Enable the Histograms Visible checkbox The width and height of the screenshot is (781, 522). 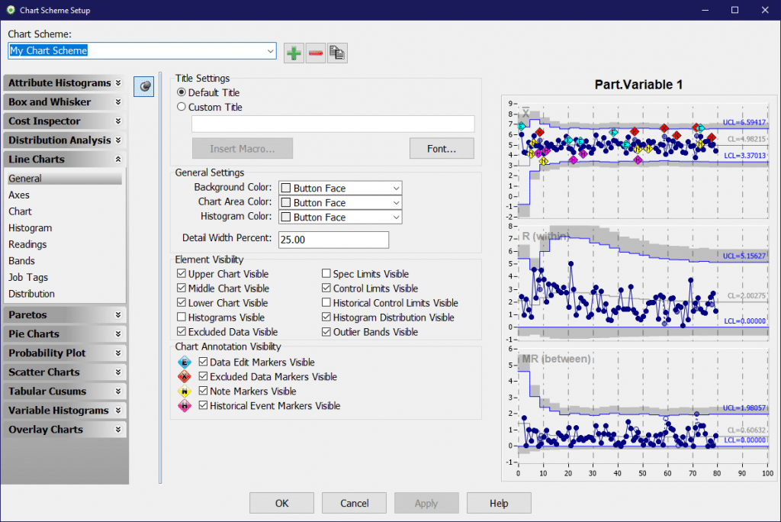pyautogui.click(x=182, y=317)
